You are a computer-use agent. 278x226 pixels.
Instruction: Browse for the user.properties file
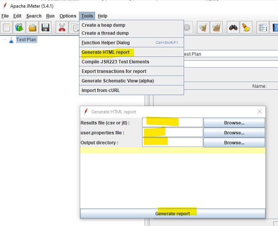coord(234,132)
